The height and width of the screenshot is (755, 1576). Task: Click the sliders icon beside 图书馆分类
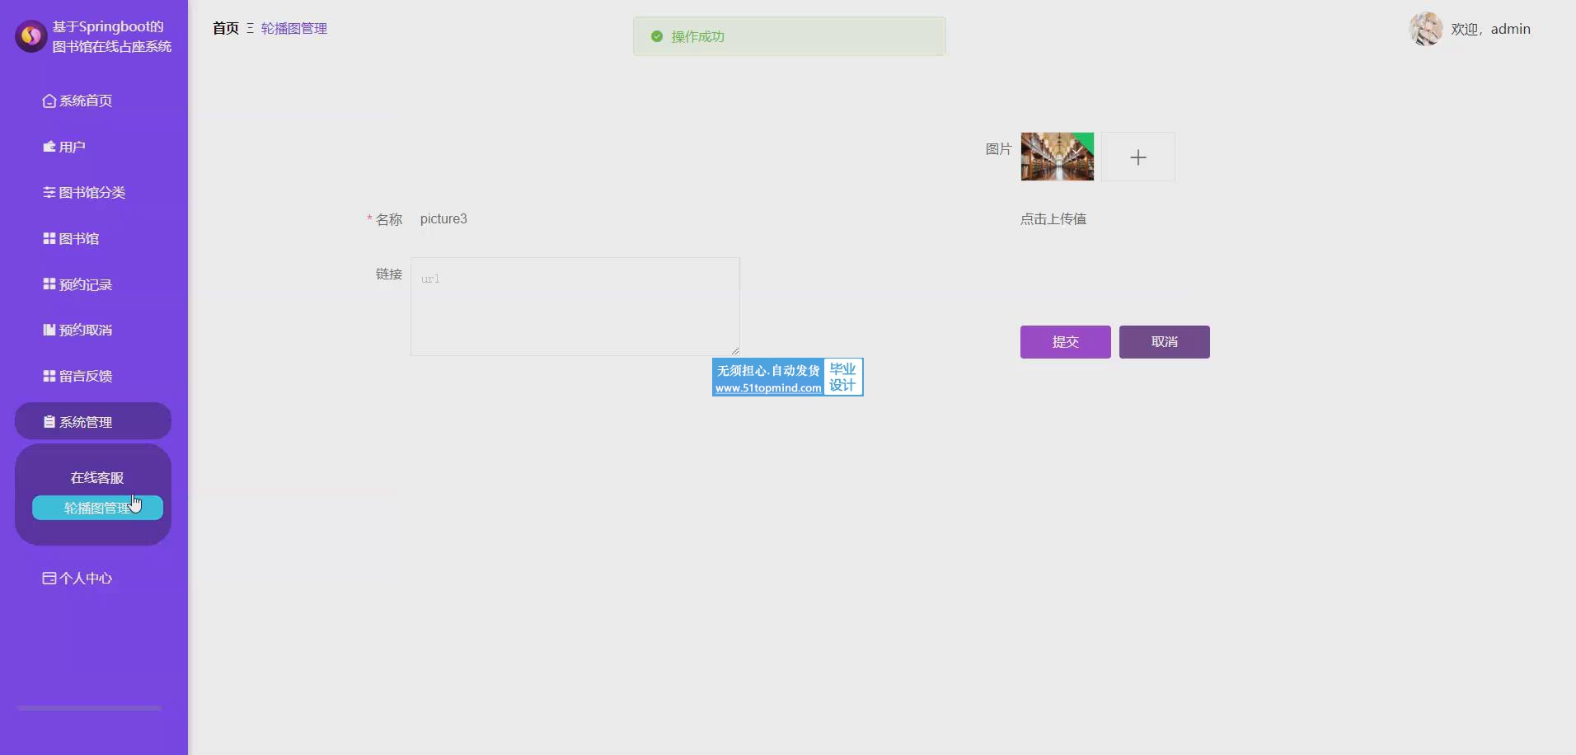(x=49, y=192)
